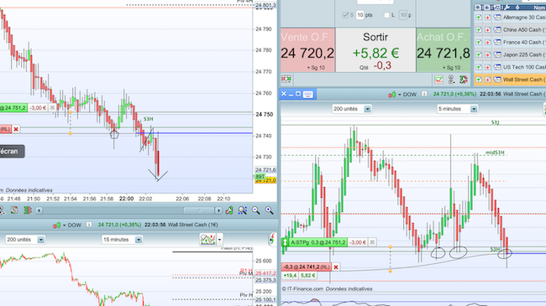Cancel the -0,3 @ 24 741,2 position with red X
The width and height of the screenshot is (546, 306).
point(336,267)
